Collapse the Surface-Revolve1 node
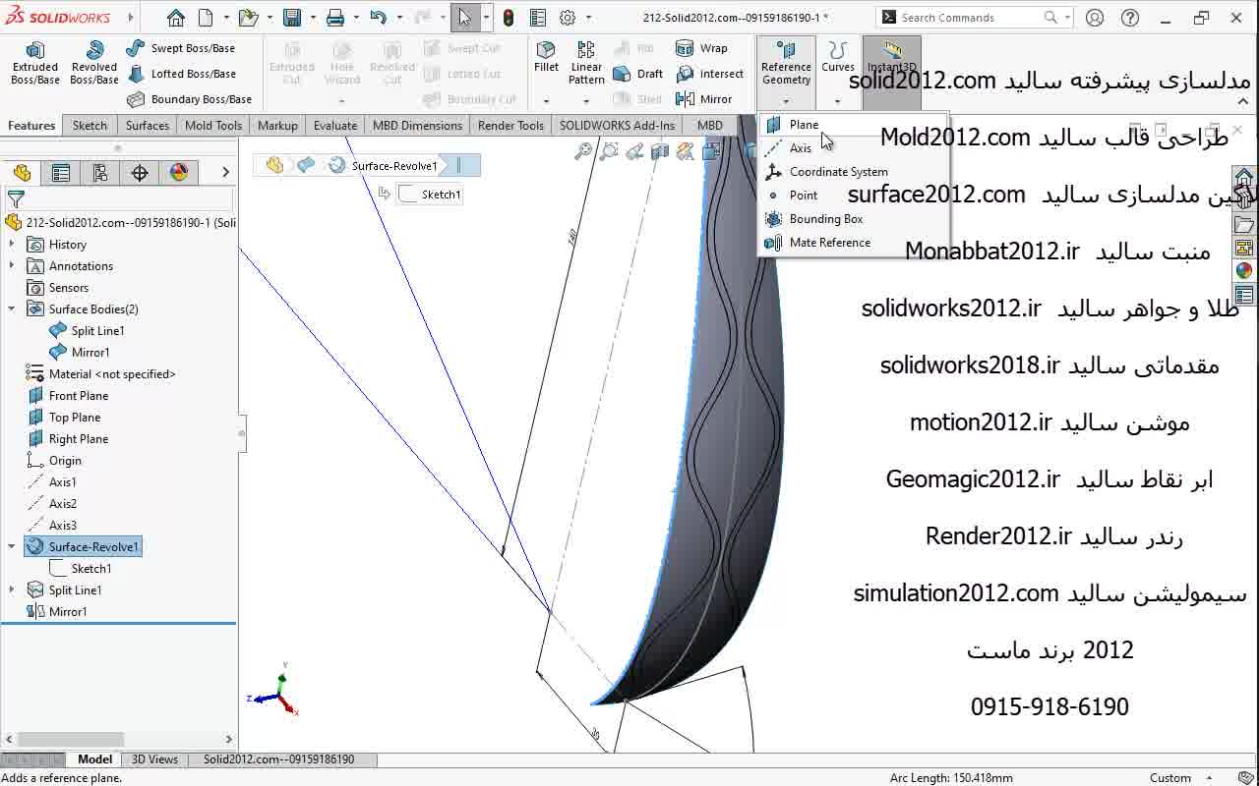The height and width of the screenshot is (786, 1259). [12, 547]
